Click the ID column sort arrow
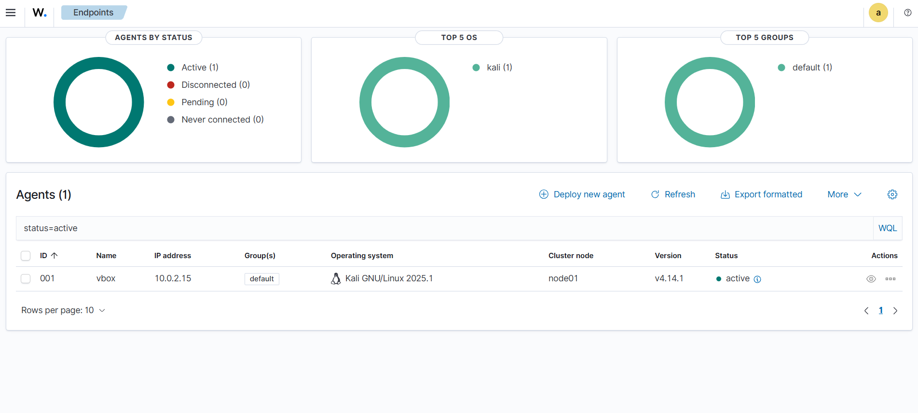This screenshot has width=918, height=413. [x=55, y=256]
